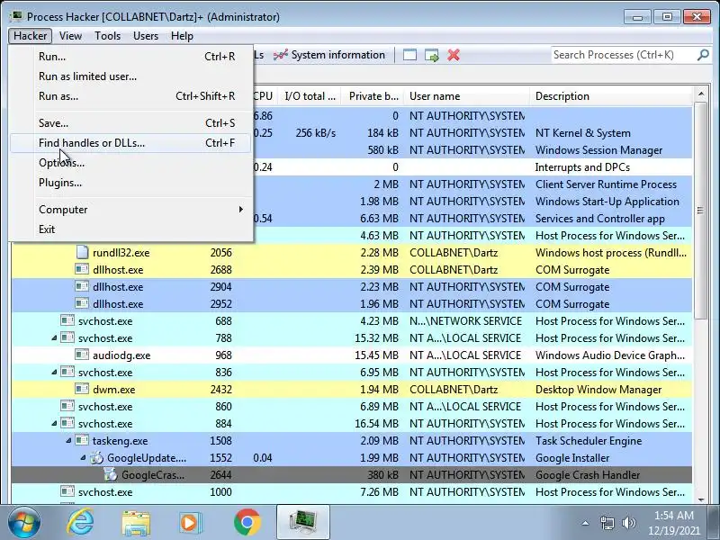Open Windows Media Player from taskbar
Viewport: 720px width, 540px height.
pyautogui.click(x=191, y=523)
